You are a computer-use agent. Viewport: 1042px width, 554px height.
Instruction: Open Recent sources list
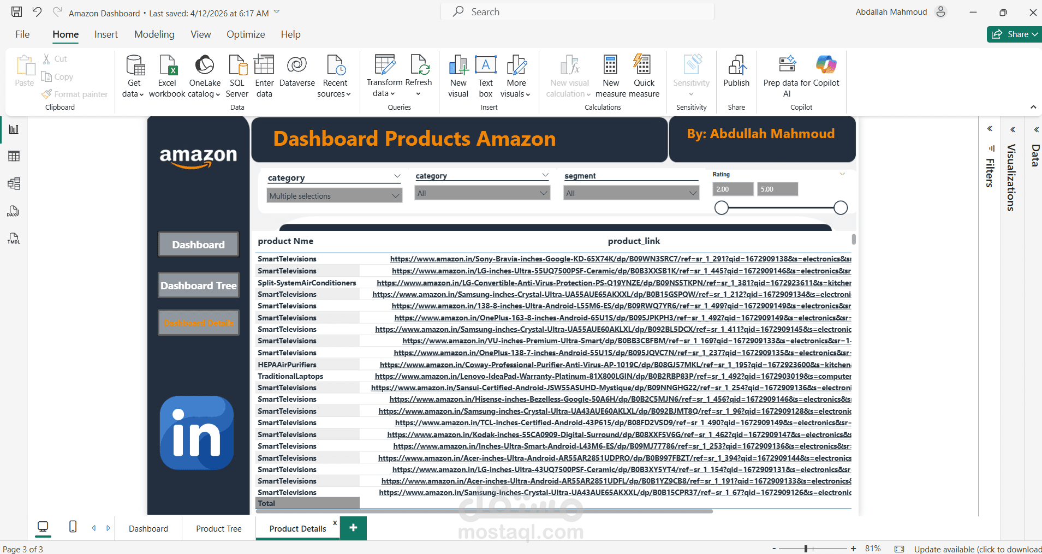click(x=335, y=76)
